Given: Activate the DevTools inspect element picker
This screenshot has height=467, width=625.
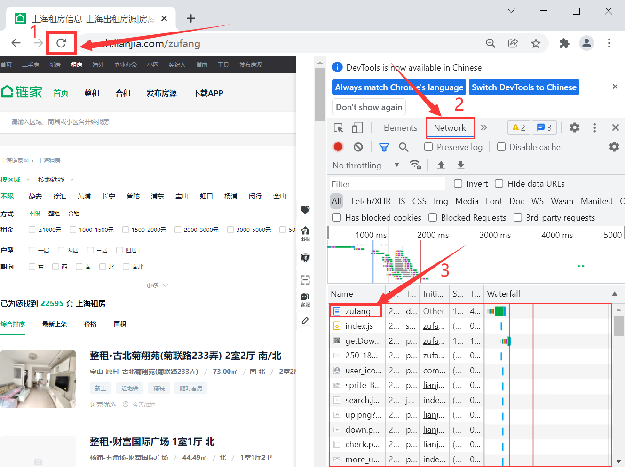Looking at the screenshot, I should click(x=338, y=128).
